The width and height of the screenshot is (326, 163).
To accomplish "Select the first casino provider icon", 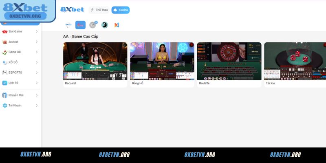I will point(68,25).
